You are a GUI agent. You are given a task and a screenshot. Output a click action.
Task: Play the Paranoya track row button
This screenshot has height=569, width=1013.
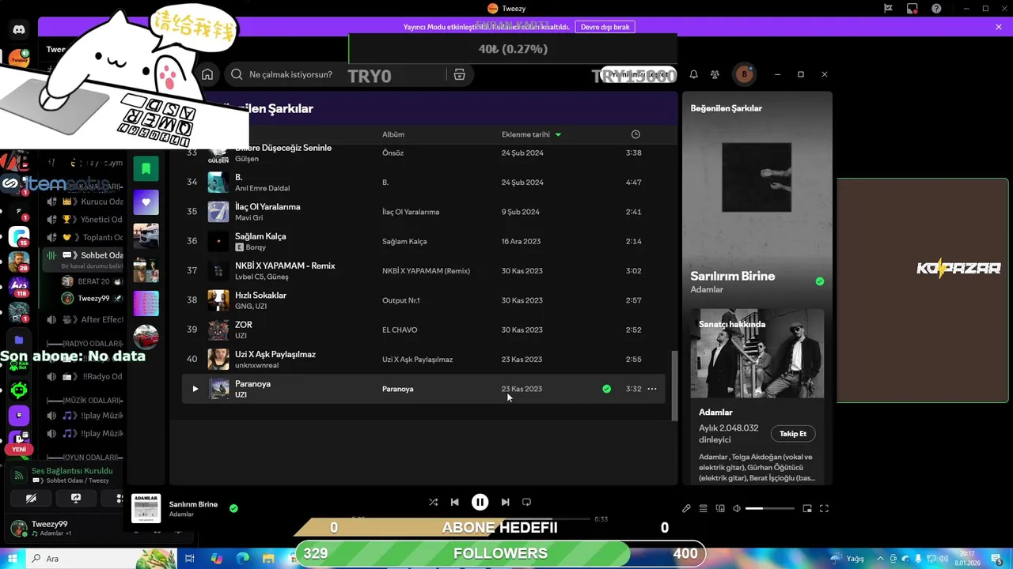(195, 389)
